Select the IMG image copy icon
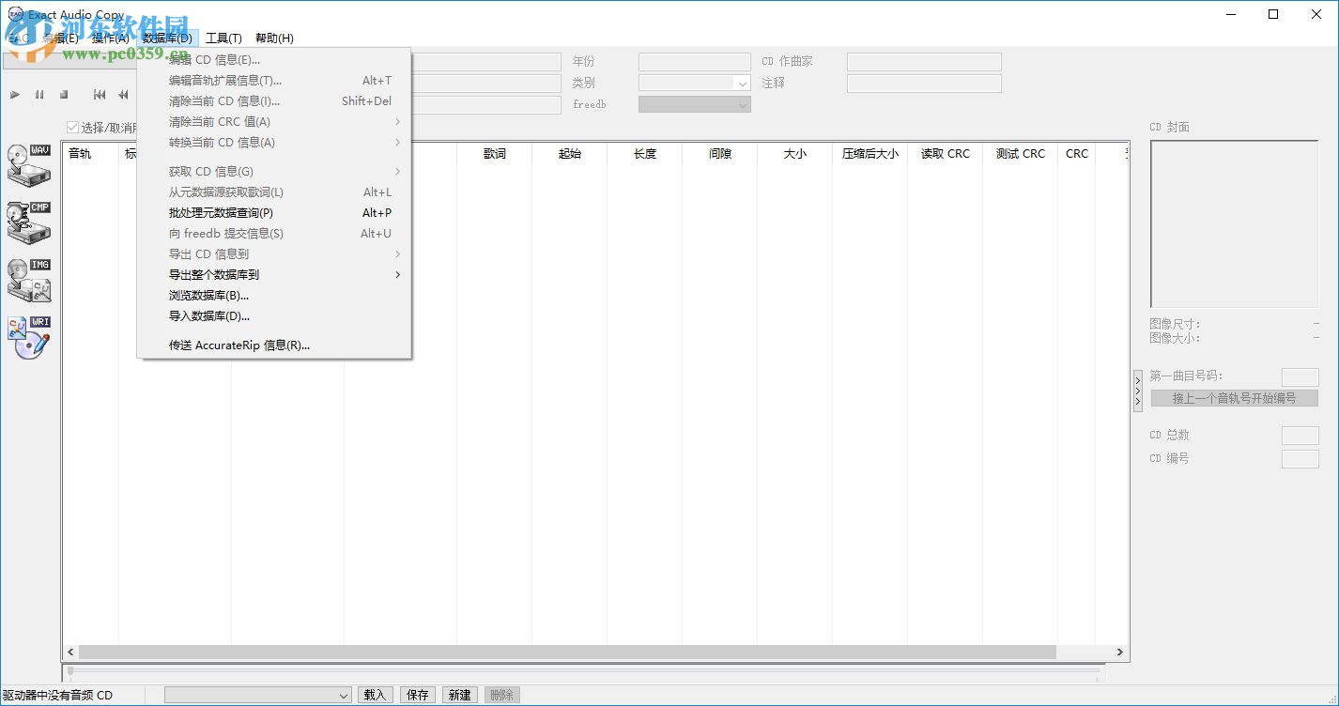This screenshot has height=706, width=1339. coord(29,280)
